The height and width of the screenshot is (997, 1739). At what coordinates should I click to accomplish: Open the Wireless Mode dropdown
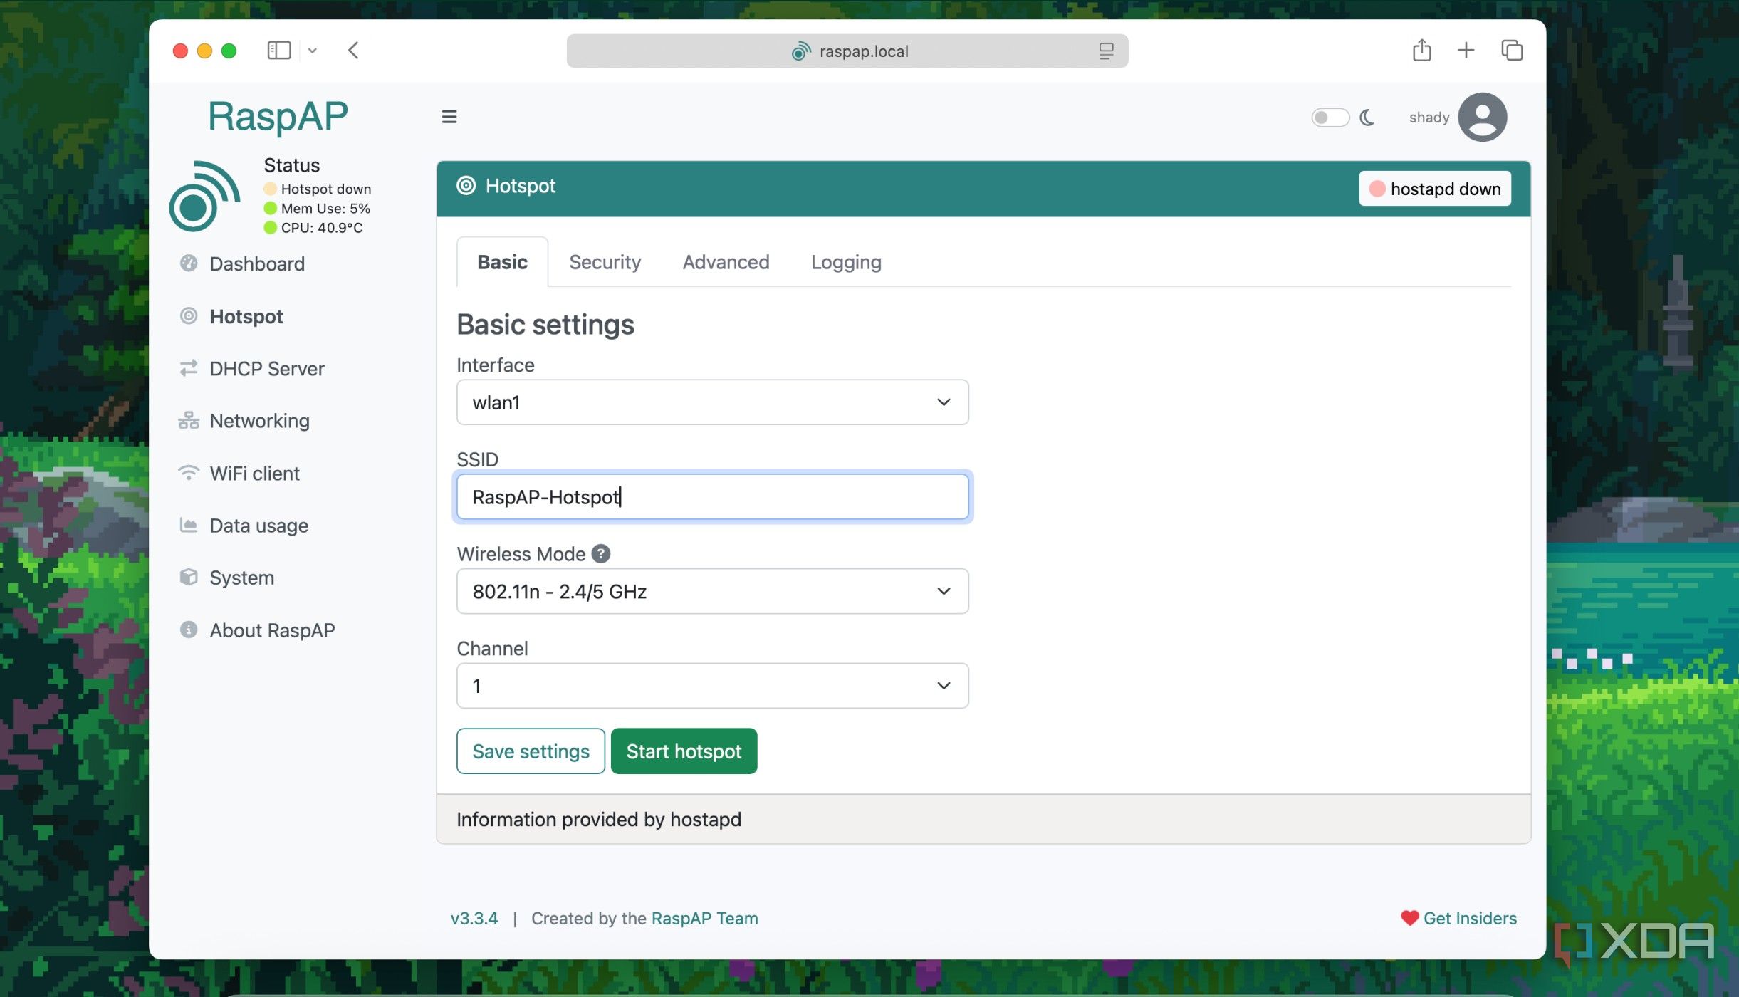click(x=712, y=590)
